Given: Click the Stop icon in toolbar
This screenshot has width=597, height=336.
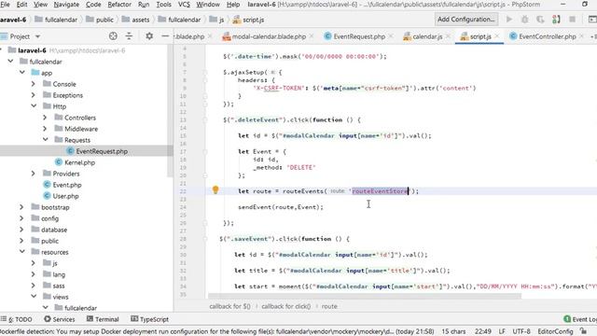Looking at the screenshot, I should pos(572,19).
